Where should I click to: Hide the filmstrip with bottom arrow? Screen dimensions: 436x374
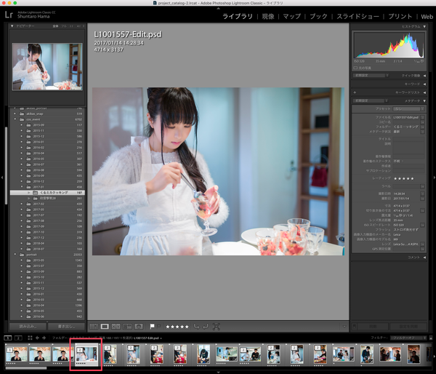point(218,372)
